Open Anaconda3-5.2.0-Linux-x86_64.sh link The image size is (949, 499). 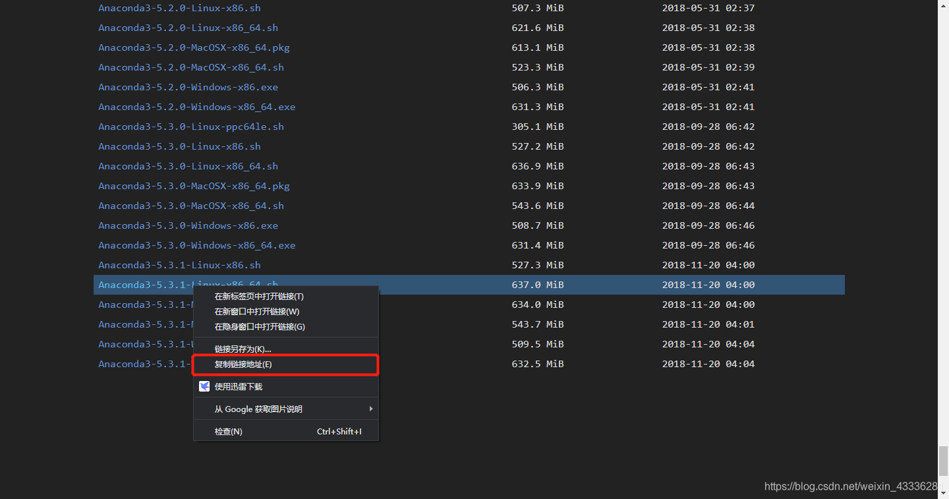click(x=188, y=28)
